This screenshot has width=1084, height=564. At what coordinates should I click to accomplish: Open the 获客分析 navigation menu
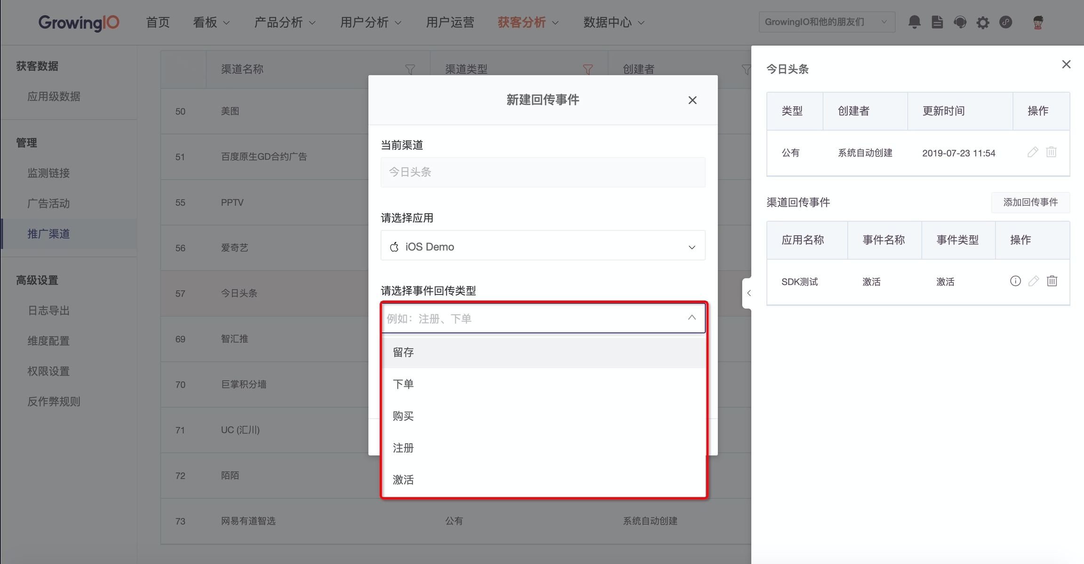[x=528, y=22]
